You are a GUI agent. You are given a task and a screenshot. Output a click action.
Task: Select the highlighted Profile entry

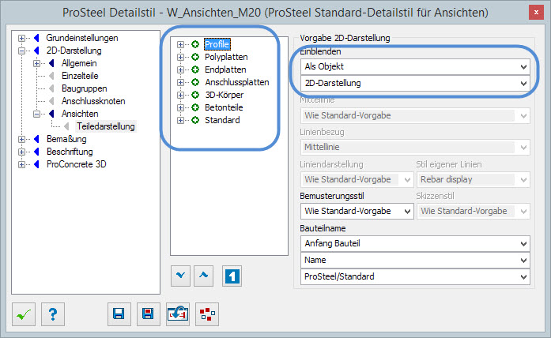[217, 44]
